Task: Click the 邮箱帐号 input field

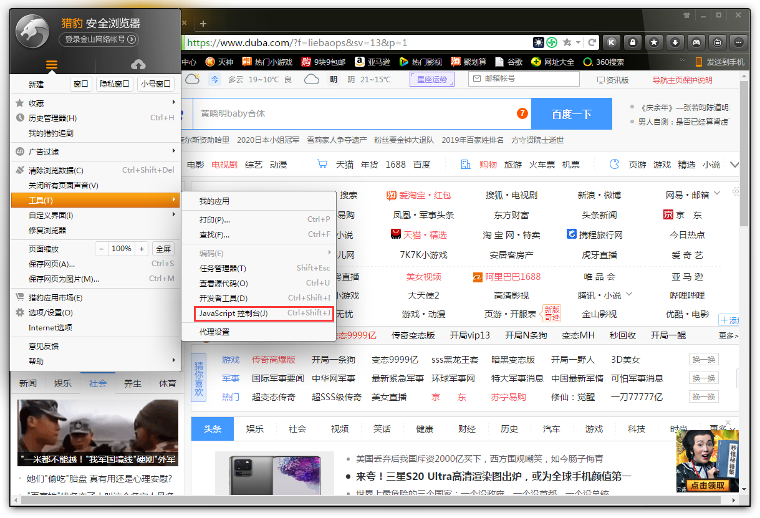Action: coord(524,79)
